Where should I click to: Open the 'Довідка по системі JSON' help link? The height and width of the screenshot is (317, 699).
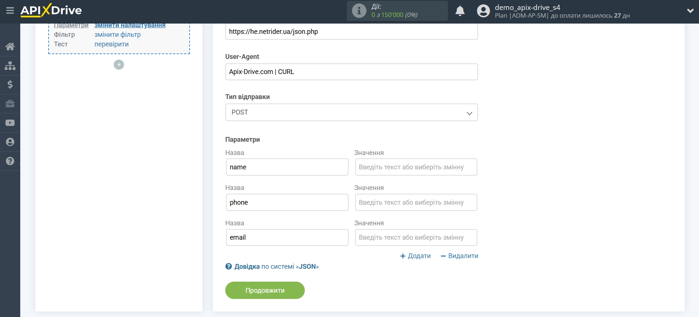pyautogui.click(x=272, y=267)
